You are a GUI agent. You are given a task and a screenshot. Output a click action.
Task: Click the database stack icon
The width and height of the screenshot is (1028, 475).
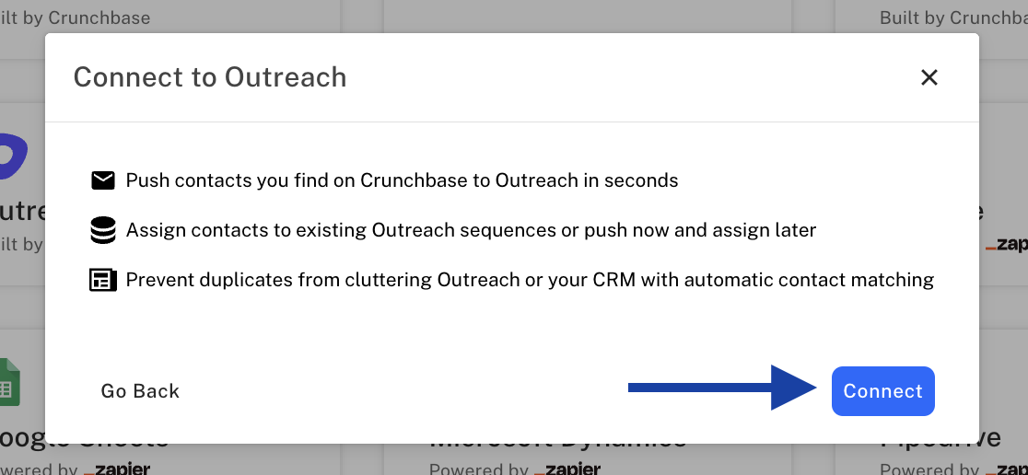tap(103, 230)
